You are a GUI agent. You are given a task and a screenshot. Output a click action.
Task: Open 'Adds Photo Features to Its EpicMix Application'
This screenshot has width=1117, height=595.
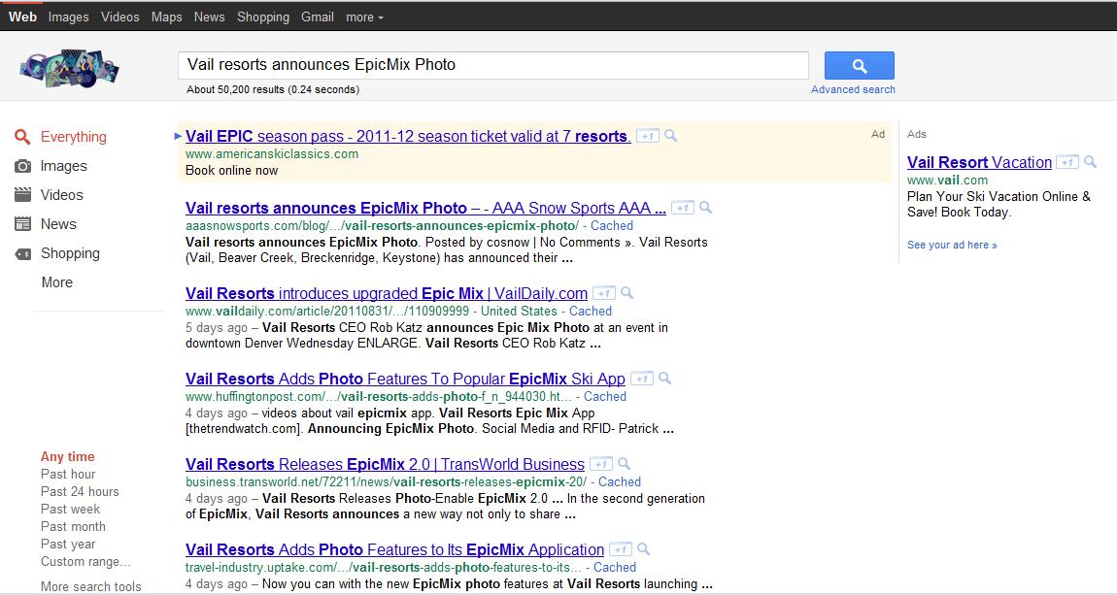click(394, 549)
